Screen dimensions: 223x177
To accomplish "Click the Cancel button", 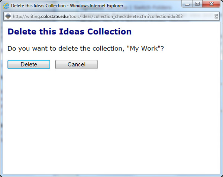I will click(x=76, y=64).
